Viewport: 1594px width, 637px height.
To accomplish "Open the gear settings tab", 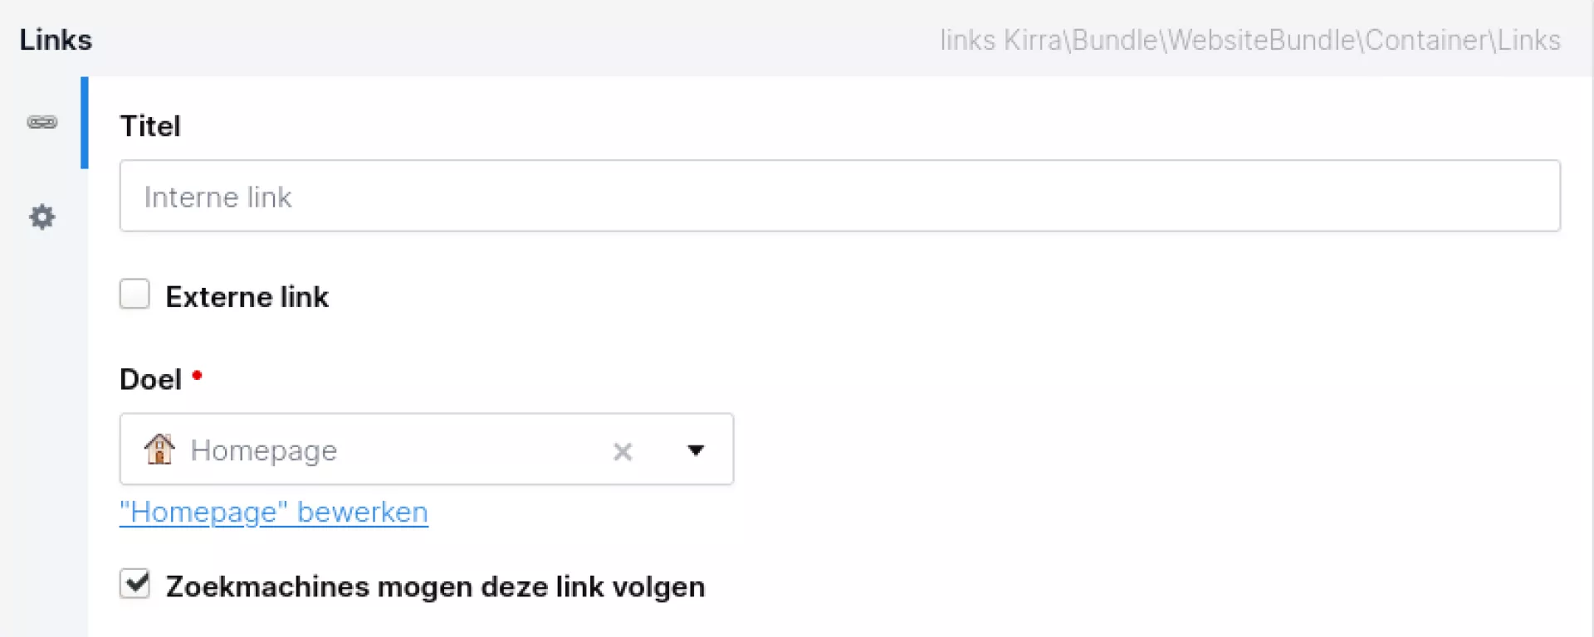I will pos(42,217).
